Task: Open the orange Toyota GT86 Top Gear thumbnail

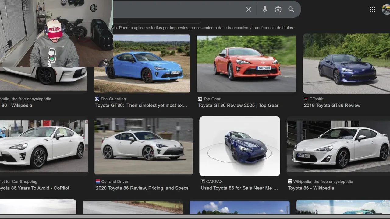Action: coord(246,64)
